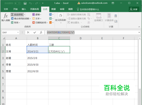Click cell with date 2015/9/30
This screenshot has height=105, width=142.
(37, 63)
